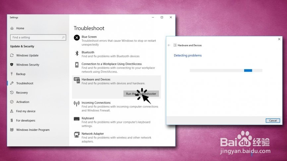The width and height of the screenshot is (287, 161).
Task: Click the Backup upload arrow icon
Action: tap(12, 74)
